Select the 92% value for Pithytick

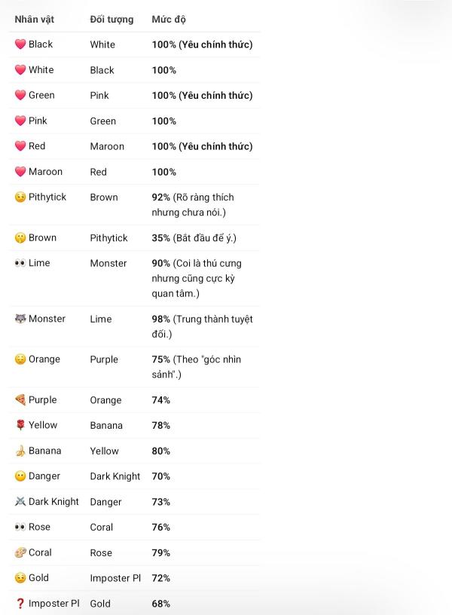click(160, 197)
